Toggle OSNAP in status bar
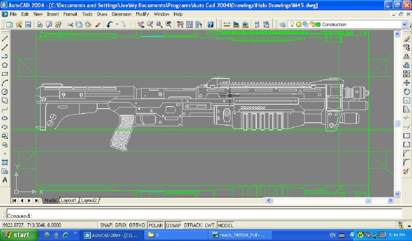 173,225
